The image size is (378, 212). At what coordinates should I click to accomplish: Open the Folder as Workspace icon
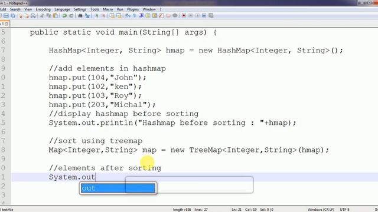tap(168, 16)
